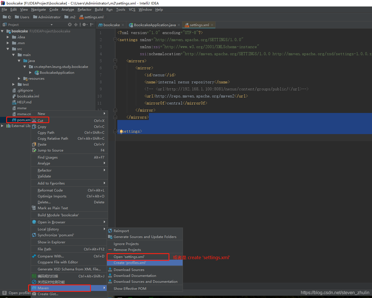Image resolution: width=372 pixels, height=298 pixels.
Task: Toggle the code fold marker beside the mirrors tag
Action: click(x=115, y=61)
